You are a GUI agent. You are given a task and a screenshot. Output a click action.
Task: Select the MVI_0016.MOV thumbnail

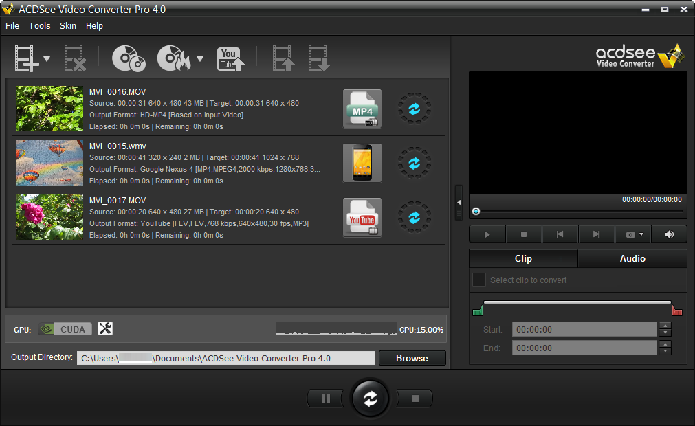(49, 109)
